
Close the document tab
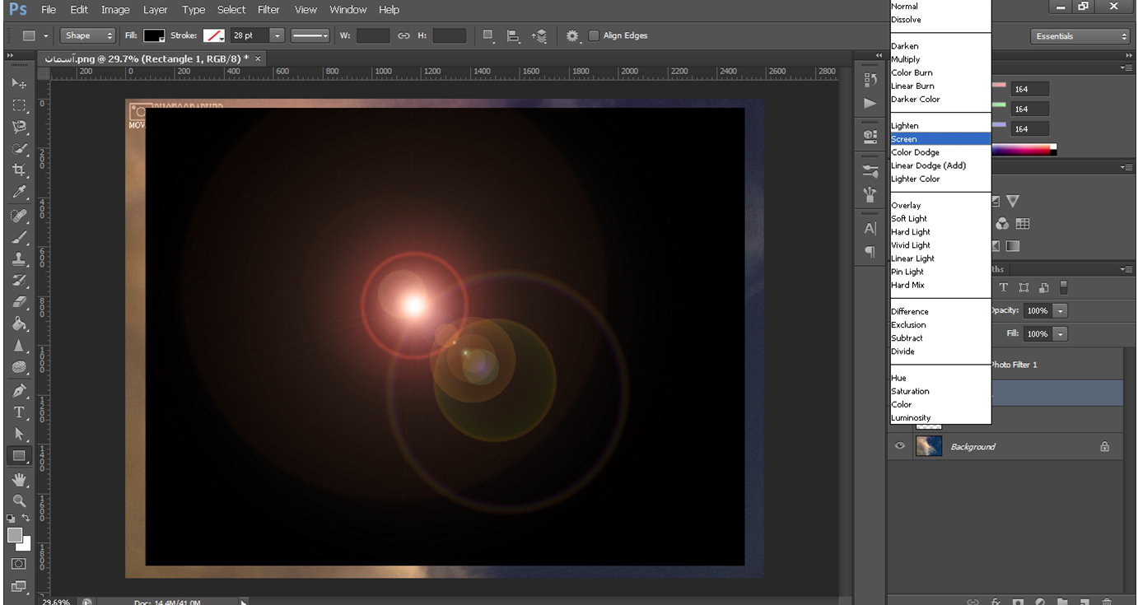click(x=258, y=58)
